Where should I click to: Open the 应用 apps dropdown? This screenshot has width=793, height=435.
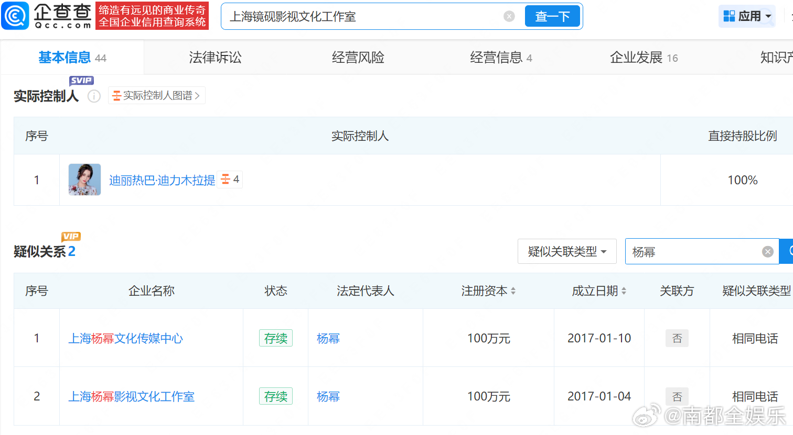[747, 16]
